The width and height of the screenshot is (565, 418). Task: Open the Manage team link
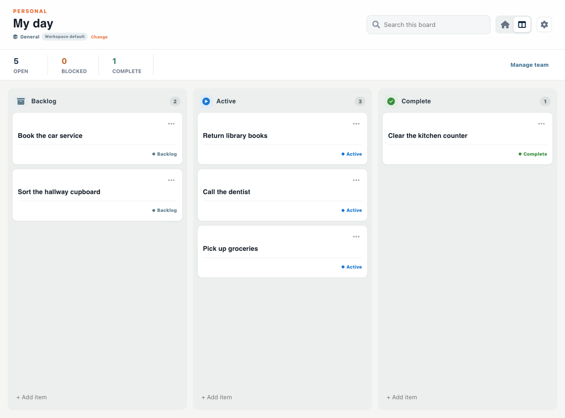(529, 65)
